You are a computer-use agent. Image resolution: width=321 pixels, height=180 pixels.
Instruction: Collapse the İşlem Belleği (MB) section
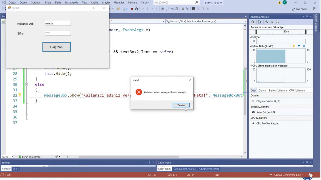251,46
